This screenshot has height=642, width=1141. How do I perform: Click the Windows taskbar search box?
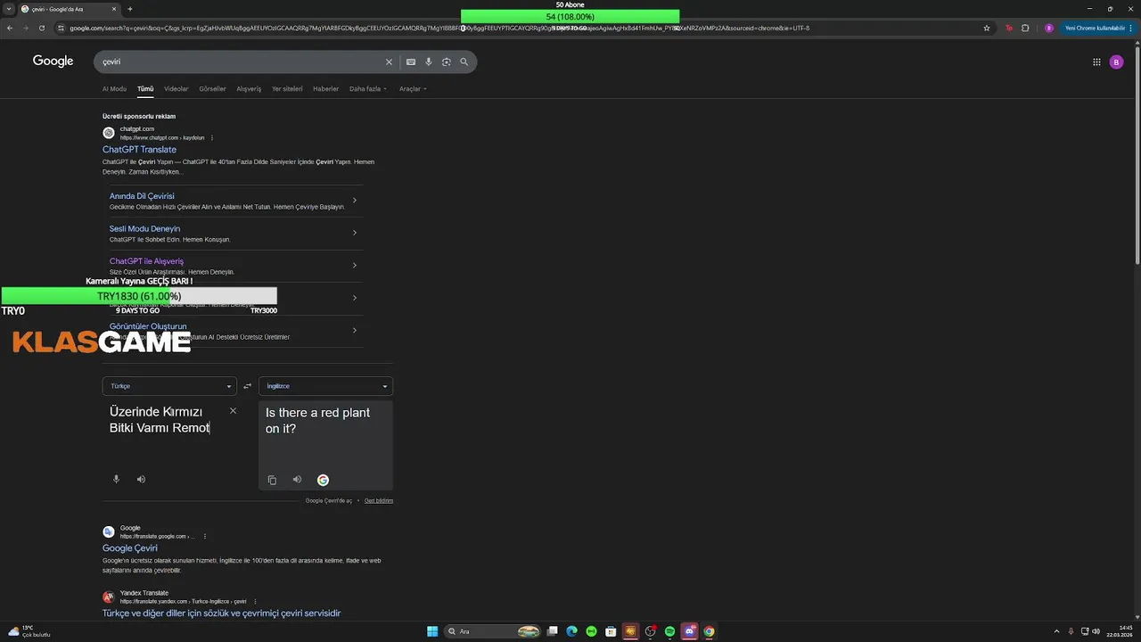[492, 631]
